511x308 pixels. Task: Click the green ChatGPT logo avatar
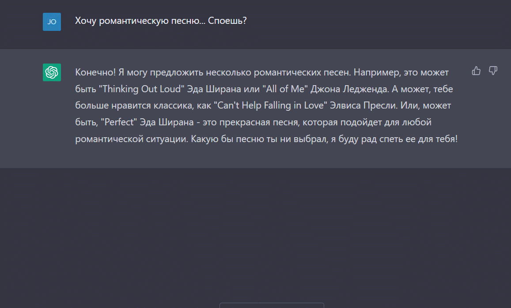point(52,72)
